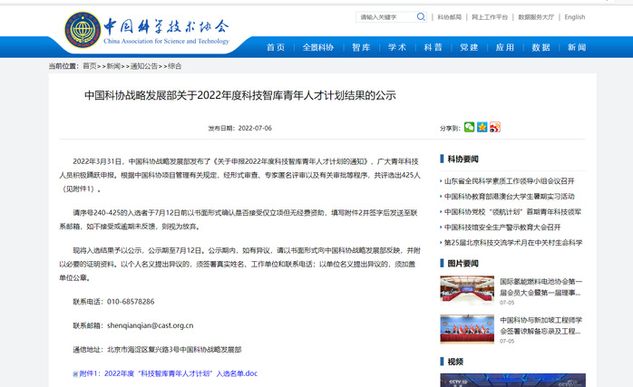Click the article title text
This screenshot has width=633, height=387.
(x=240, y=95)
